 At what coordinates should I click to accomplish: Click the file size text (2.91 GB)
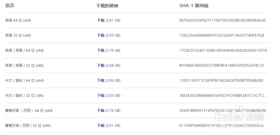(113, 125)
